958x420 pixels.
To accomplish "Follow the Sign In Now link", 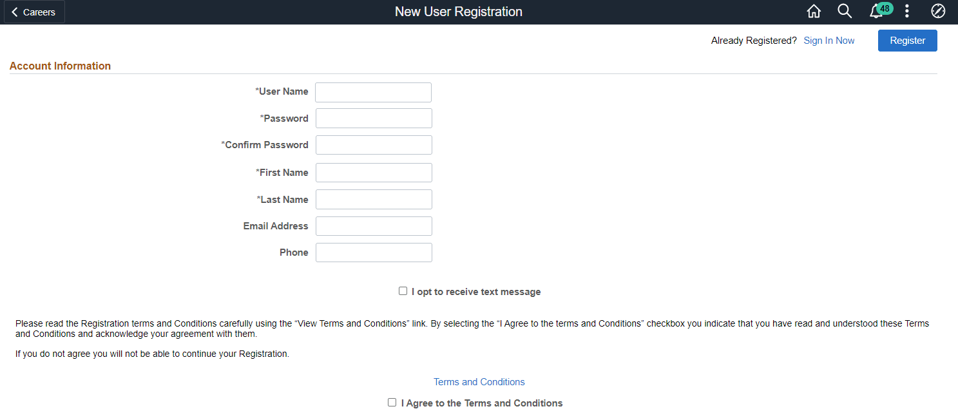I will click(x=829, y=41).
